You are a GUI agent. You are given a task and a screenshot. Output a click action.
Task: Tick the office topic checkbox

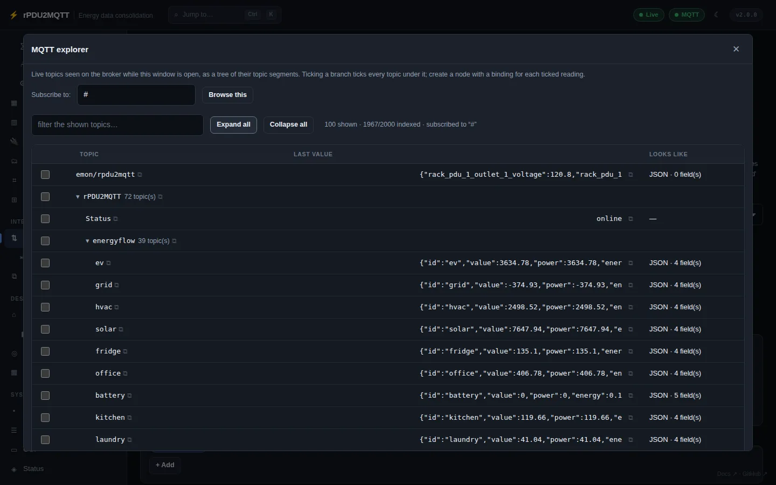[45, 373]
